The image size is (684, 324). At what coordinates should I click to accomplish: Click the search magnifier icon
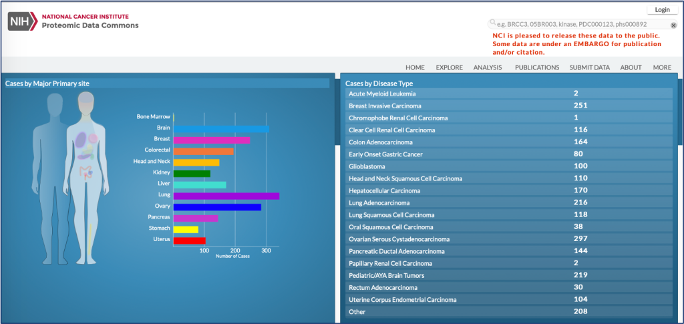(x=493, y=23)
